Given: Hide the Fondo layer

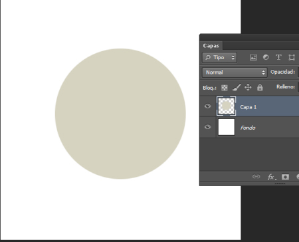Looking at the screenshot, I should (207, 127).
